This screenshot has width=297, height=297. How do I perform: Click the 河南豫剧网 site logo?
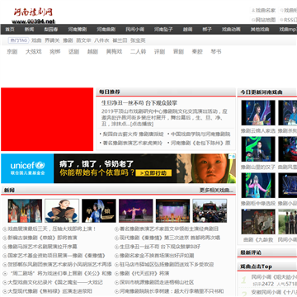[x=33, y=16]
